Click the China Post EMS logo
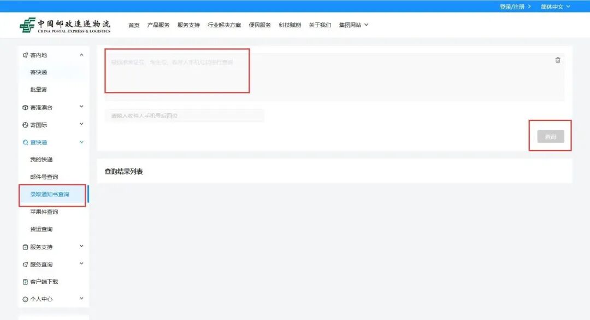Viewport: 590px width, 320px height. (x=65, y=25)
